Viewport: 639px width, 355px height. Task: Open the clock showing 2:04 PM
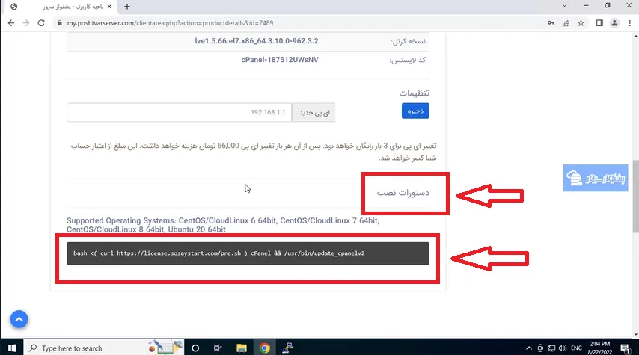pos(599,348)
